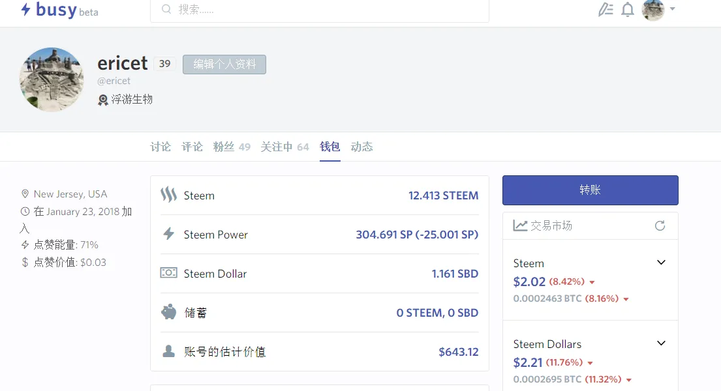Expand the Steem Dollars price chevron
Screen dimensions: 721x391
point(661,343)
